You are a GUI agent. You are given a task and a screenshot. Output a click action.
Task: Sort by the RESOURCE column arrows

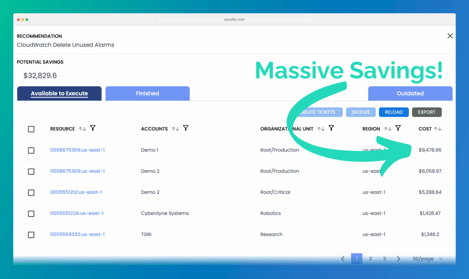[82, 129]
